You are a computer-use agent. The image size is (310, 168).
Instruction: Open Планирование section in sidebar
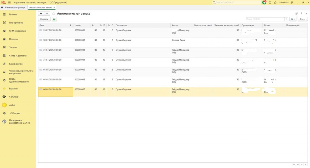(x=18, y=23)
